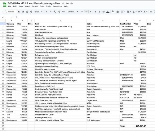The height and width of the screenshot is (131, 155).
Task: Select the Shift Boot cell
Action: click(60, 35)
